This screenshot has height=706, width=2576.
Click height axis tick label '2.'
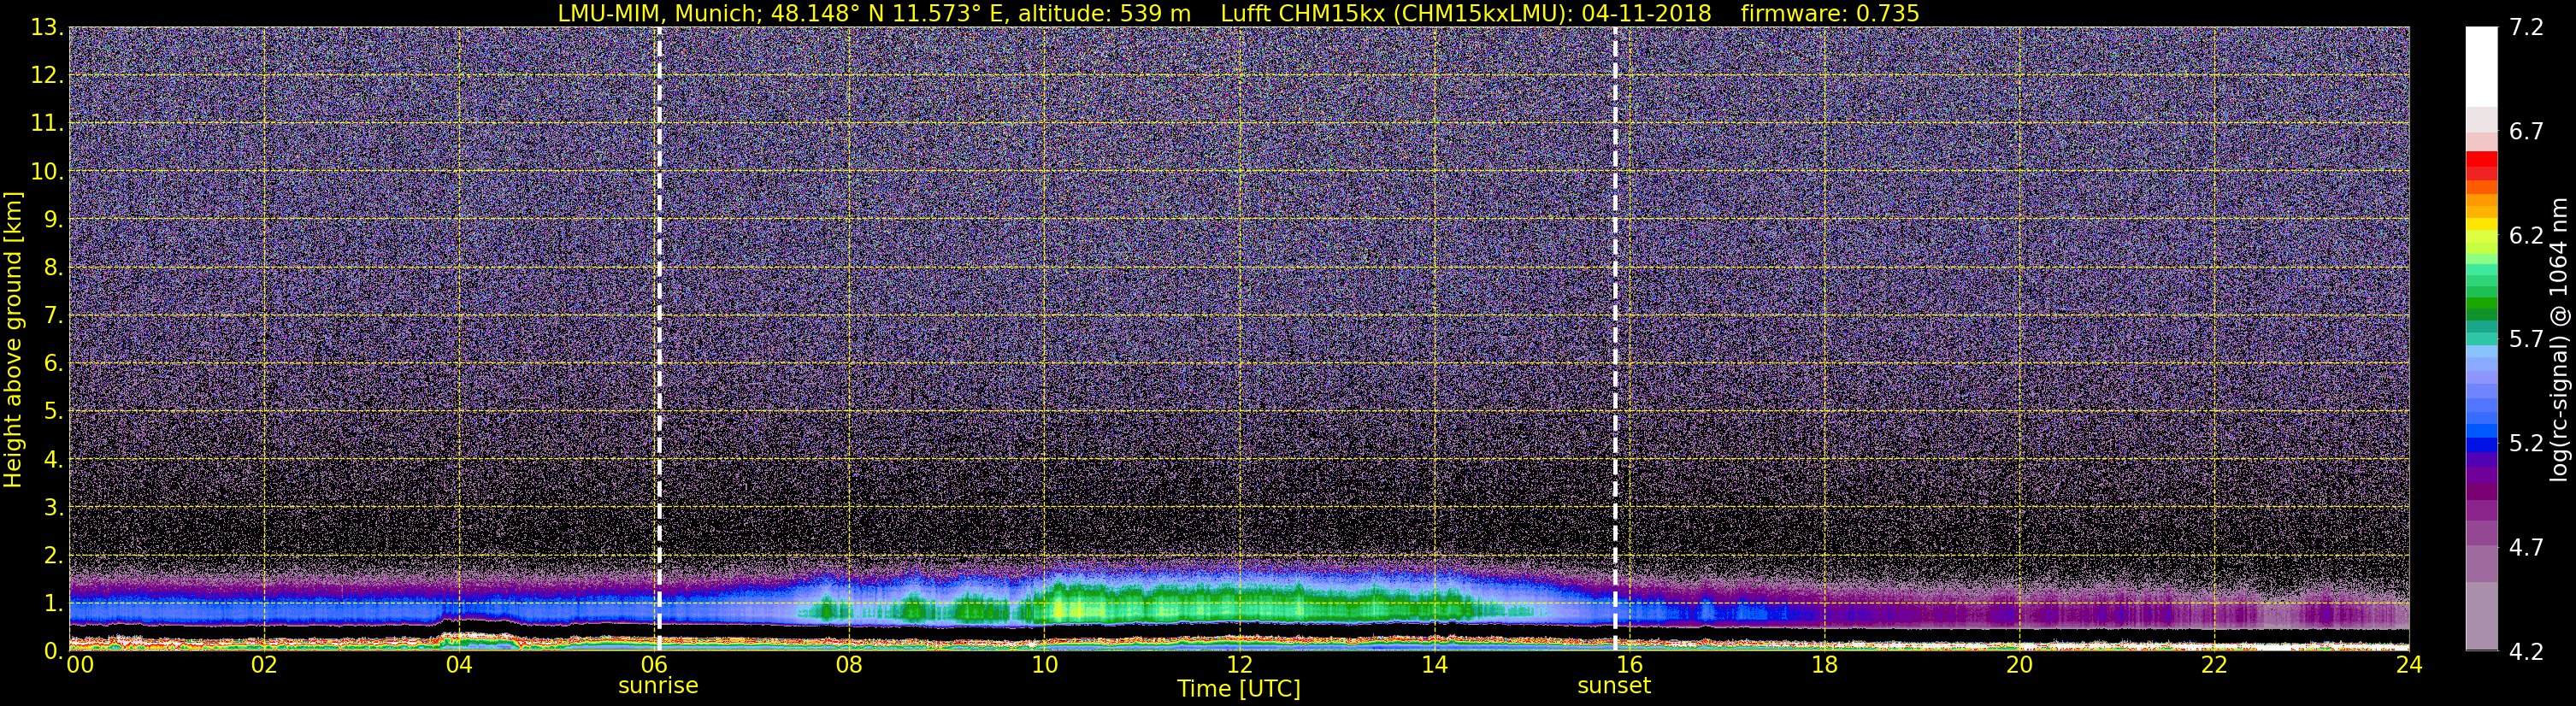(x=53, y=556)
